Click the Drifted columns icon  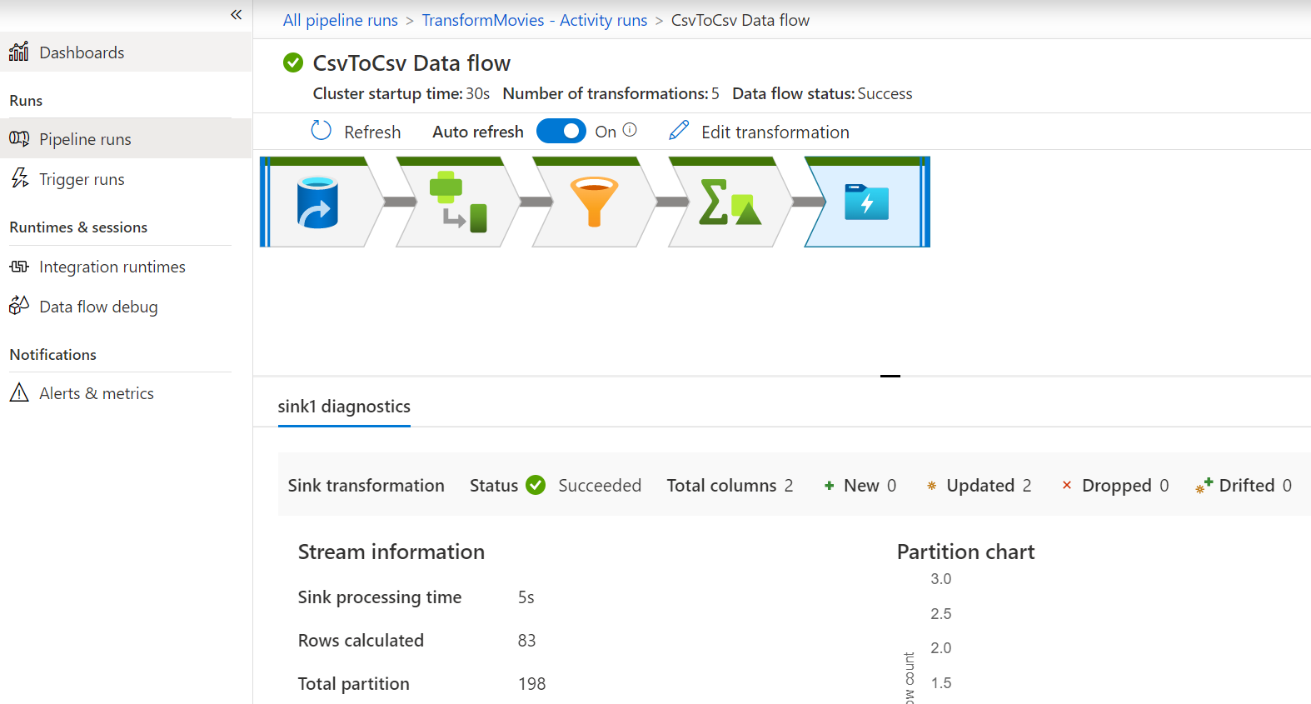click(x=1204, y=486)
